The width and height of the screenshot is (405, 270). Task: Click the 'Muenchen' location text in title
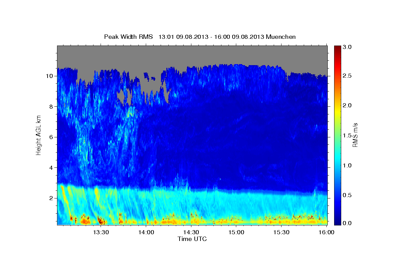pyautogui.click(x=281, y=37)
